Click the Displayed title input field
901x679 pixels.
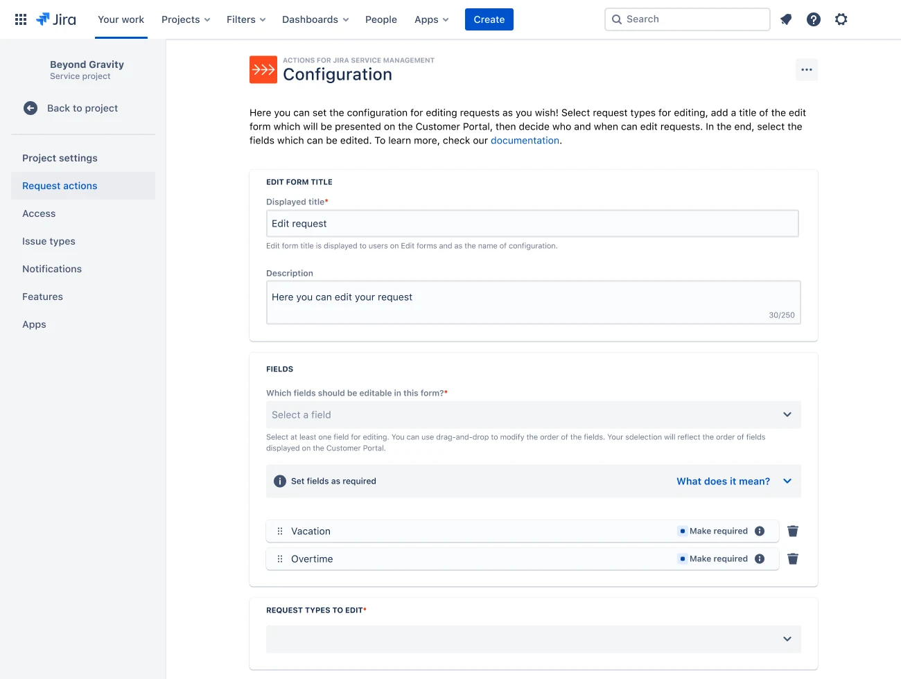(x=532, y=224)
